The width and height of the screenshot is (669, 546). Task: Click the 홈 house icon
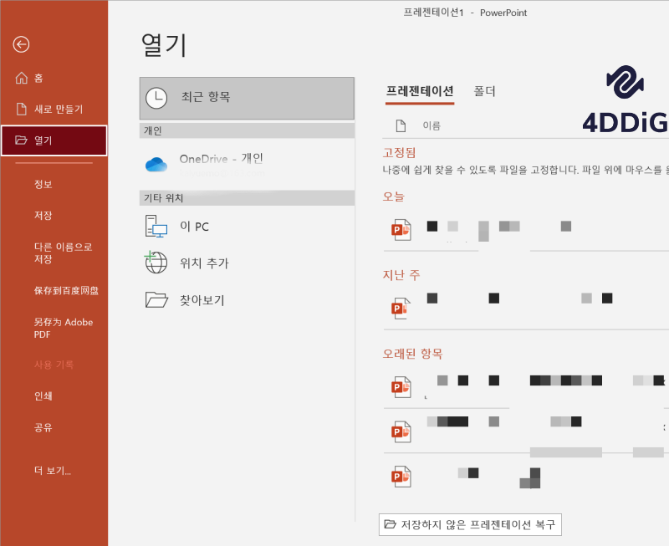pos(22,78)
